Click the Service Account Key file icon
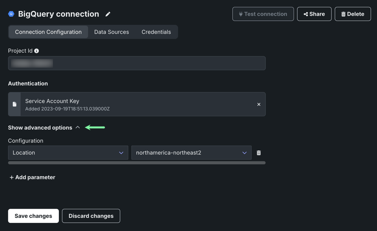 pyautogui.click(x=15, y=104)
